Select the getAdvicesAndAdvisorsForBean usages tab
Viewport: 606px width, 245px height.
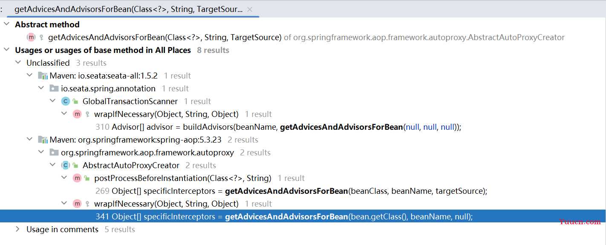128,9
